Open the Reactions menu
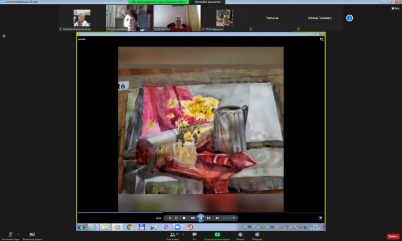This screenshot has width=402, height=241. pos(257,235)
